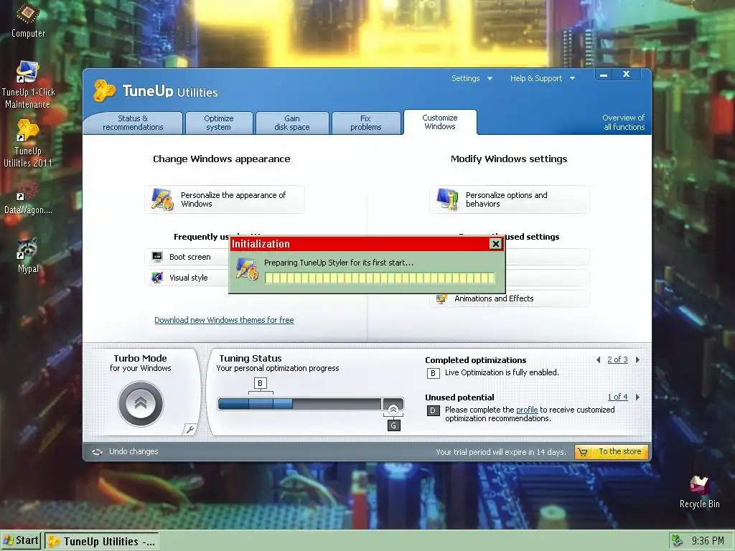735x551 pixels.
Task: Click the G badge below tuning progress bar
Action: coord(394,425)
